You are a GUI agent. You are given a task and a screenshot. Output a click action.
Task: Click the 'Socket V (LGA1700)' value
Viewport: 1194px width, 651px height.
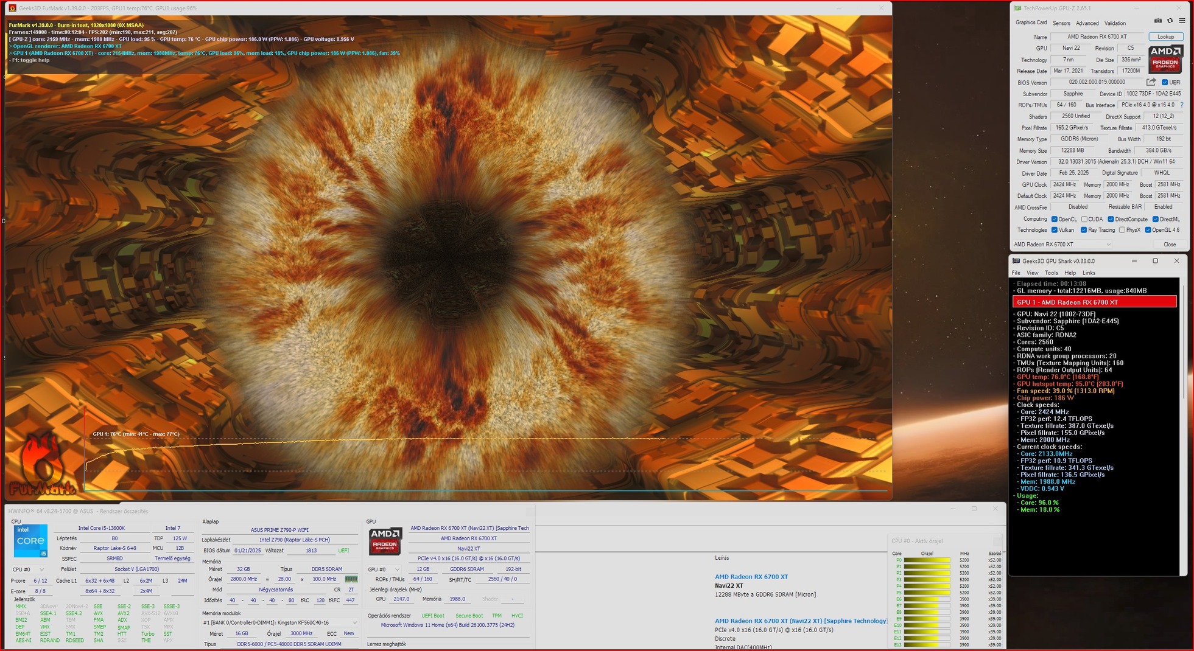pyautogui.click(x=136, y=569)
